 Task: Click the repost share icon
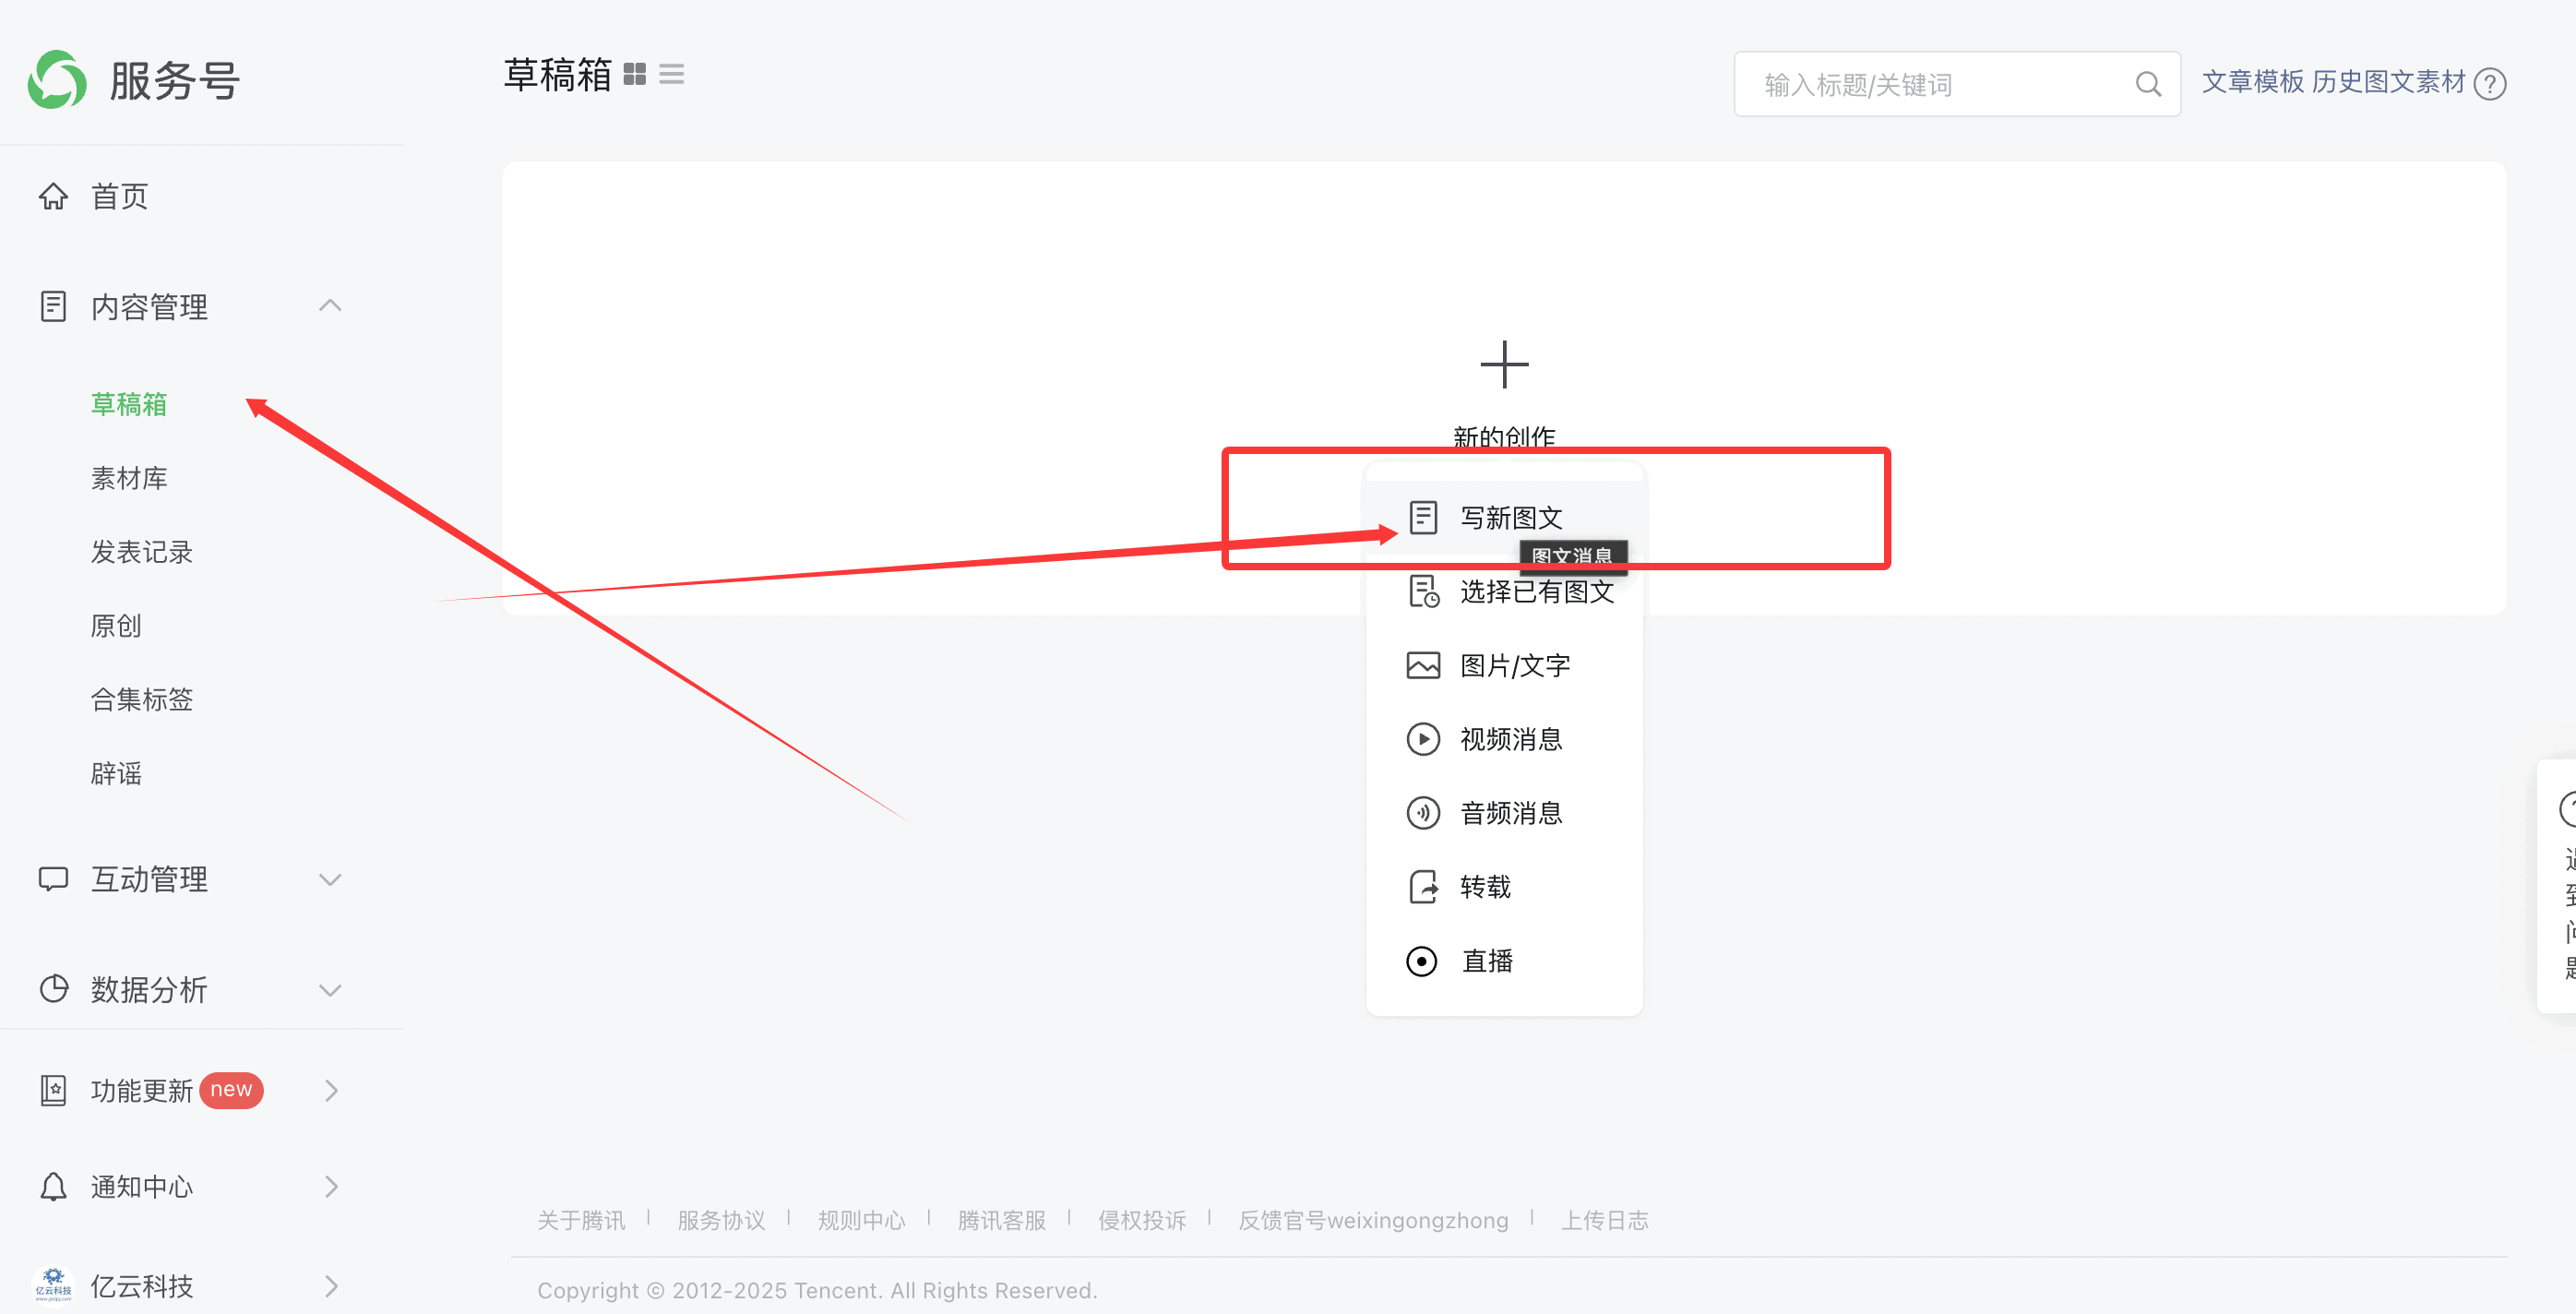coord(1422,887)
